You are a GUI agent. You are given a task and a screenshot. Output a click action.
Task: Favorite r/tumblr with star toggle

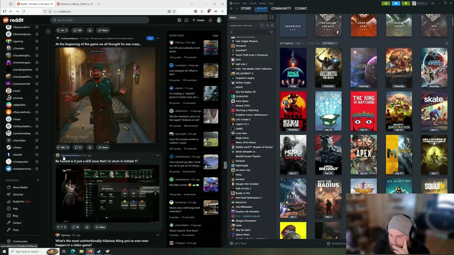coord(37,155)
